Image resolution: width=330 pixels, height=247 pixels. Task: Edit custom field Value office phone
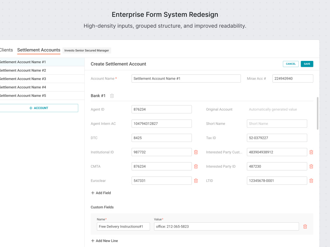pos(226,227)
